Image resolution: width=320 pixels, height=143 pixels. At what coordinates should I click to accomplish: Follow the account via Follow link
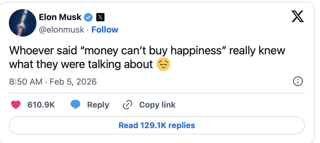(105, 30)
